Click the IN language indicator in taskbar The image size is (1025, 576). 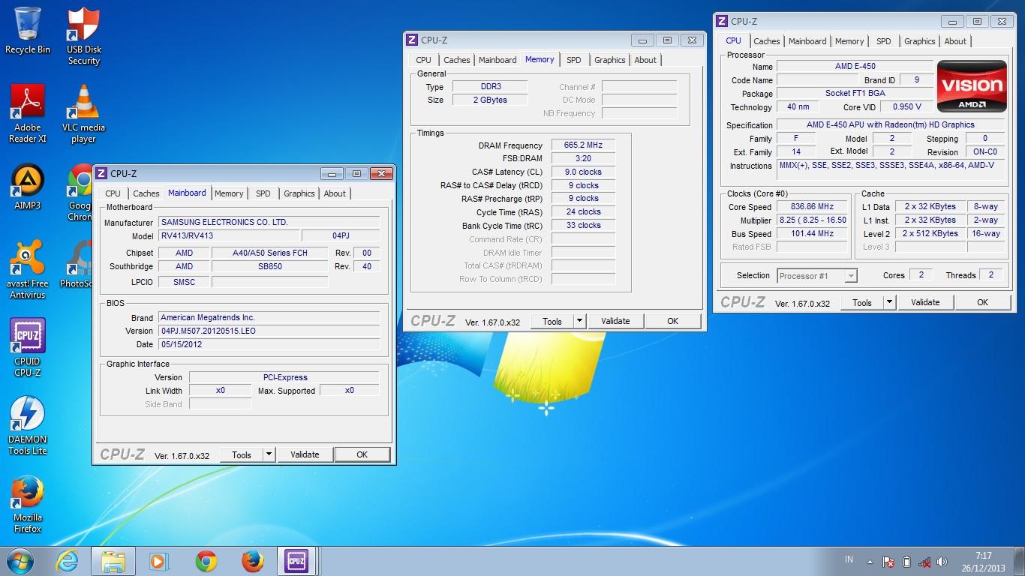pos(849,559)
